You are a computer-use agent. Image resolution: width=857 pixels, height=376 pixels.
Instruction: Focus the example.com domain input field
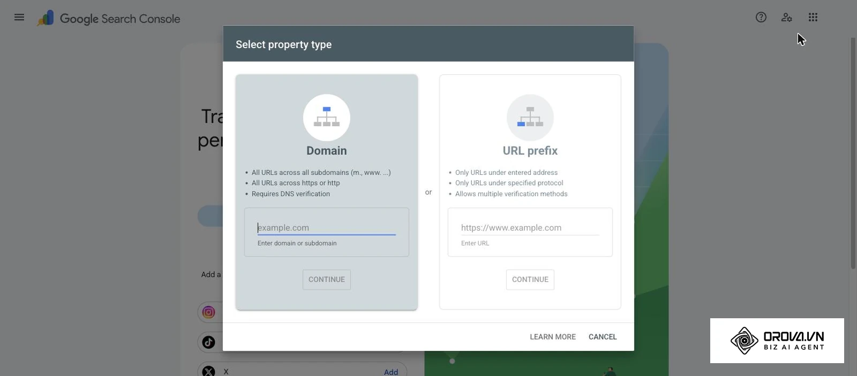[x=327, y=228]
